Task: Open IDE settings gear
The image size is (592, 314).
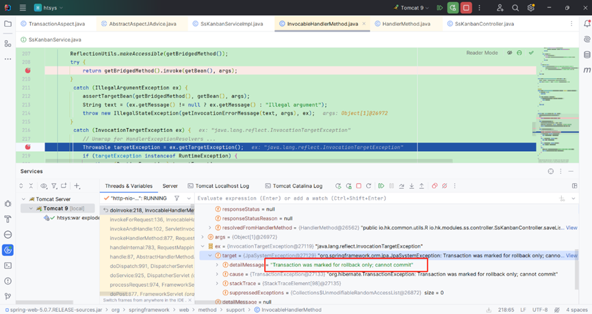Action: pyautogui.click(x=531, y=8)
